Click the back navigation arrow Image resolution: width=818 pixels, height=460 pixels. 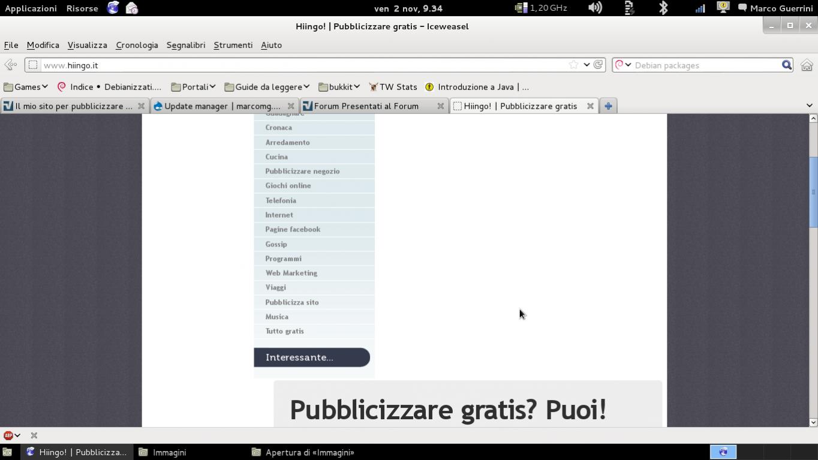10,65
